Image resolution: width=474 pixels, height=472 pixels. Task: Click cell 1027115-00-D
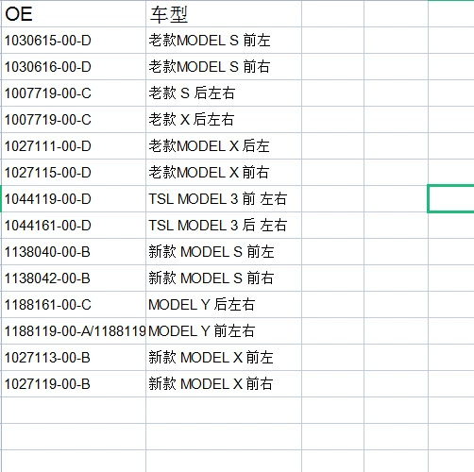[x=74, y=173]
